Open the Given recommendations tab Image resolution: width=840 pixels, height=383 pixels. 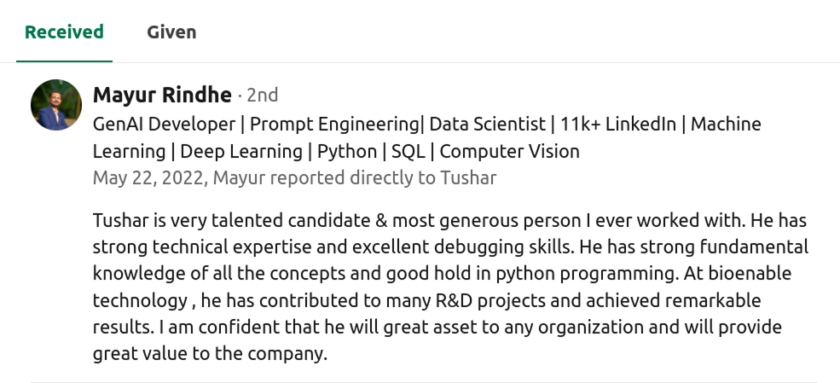pos(171,32)
